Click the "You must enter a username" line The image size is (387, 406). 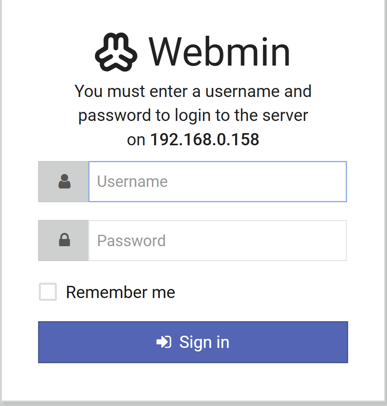coord(193,91)
